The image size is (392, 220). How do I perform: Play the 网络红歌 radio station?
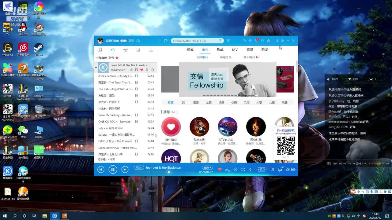point(256,127)
